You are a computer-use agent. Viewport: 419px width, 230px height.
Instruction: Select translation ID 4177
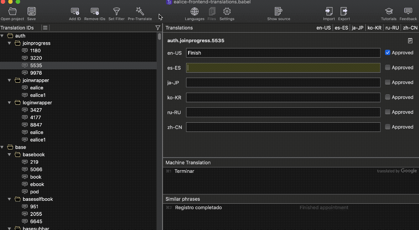[36, 117]
